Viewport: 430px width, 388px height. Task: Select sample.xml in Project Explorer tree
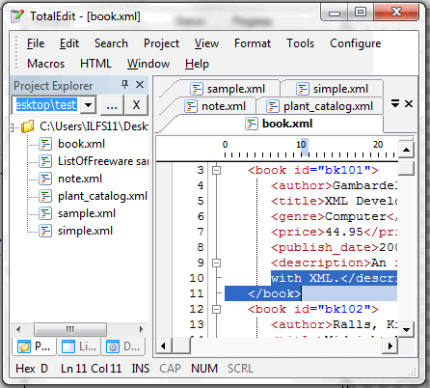coord(87,213)
